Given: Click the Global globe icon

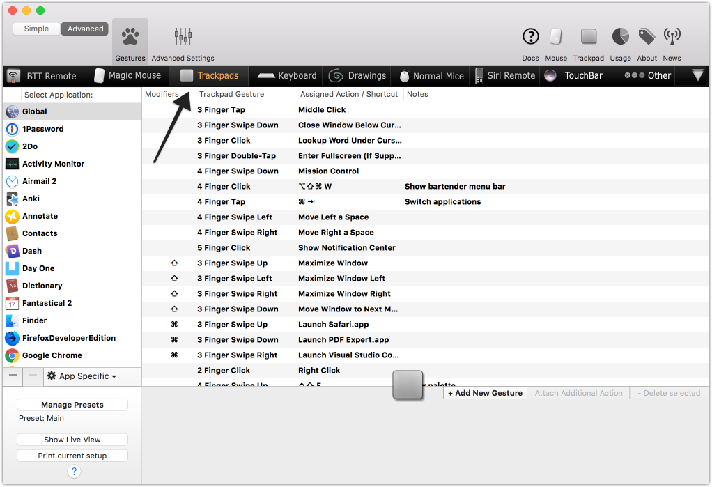Looking at the screenshot, I should [13, 111].
